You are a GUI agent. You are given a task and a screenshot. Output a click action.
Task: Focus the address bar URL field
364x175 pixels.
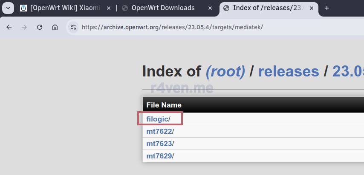click(x=192, y=27)
